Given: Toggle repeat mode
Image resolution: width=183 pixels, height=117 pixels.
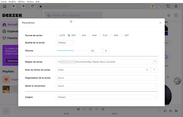Looking at the screenshot, I should [103, 109].
